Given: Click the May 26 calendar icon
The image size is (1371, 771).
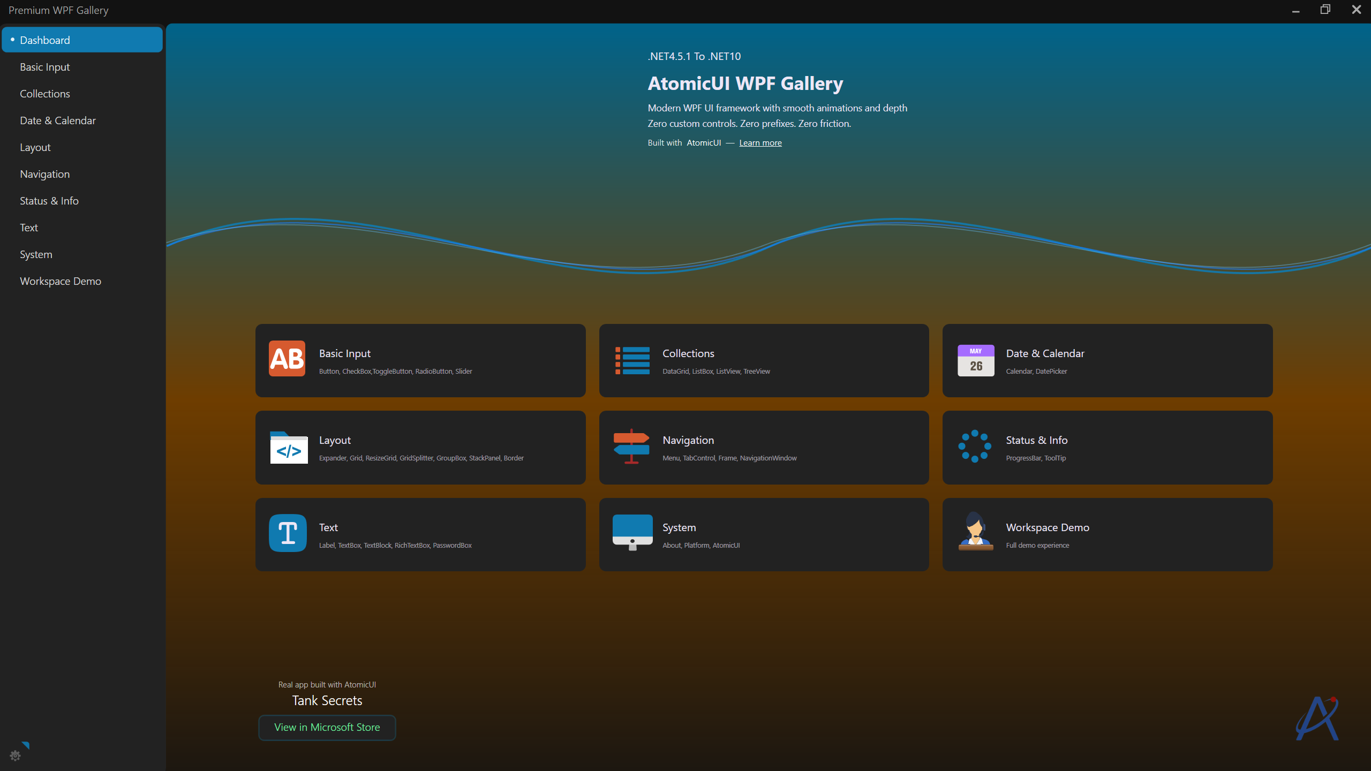Looking at the screenshot, I should 976,360.
